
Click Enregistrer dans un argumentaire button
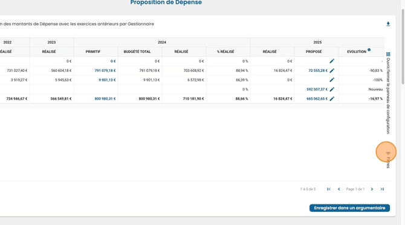tap(349, 208)
